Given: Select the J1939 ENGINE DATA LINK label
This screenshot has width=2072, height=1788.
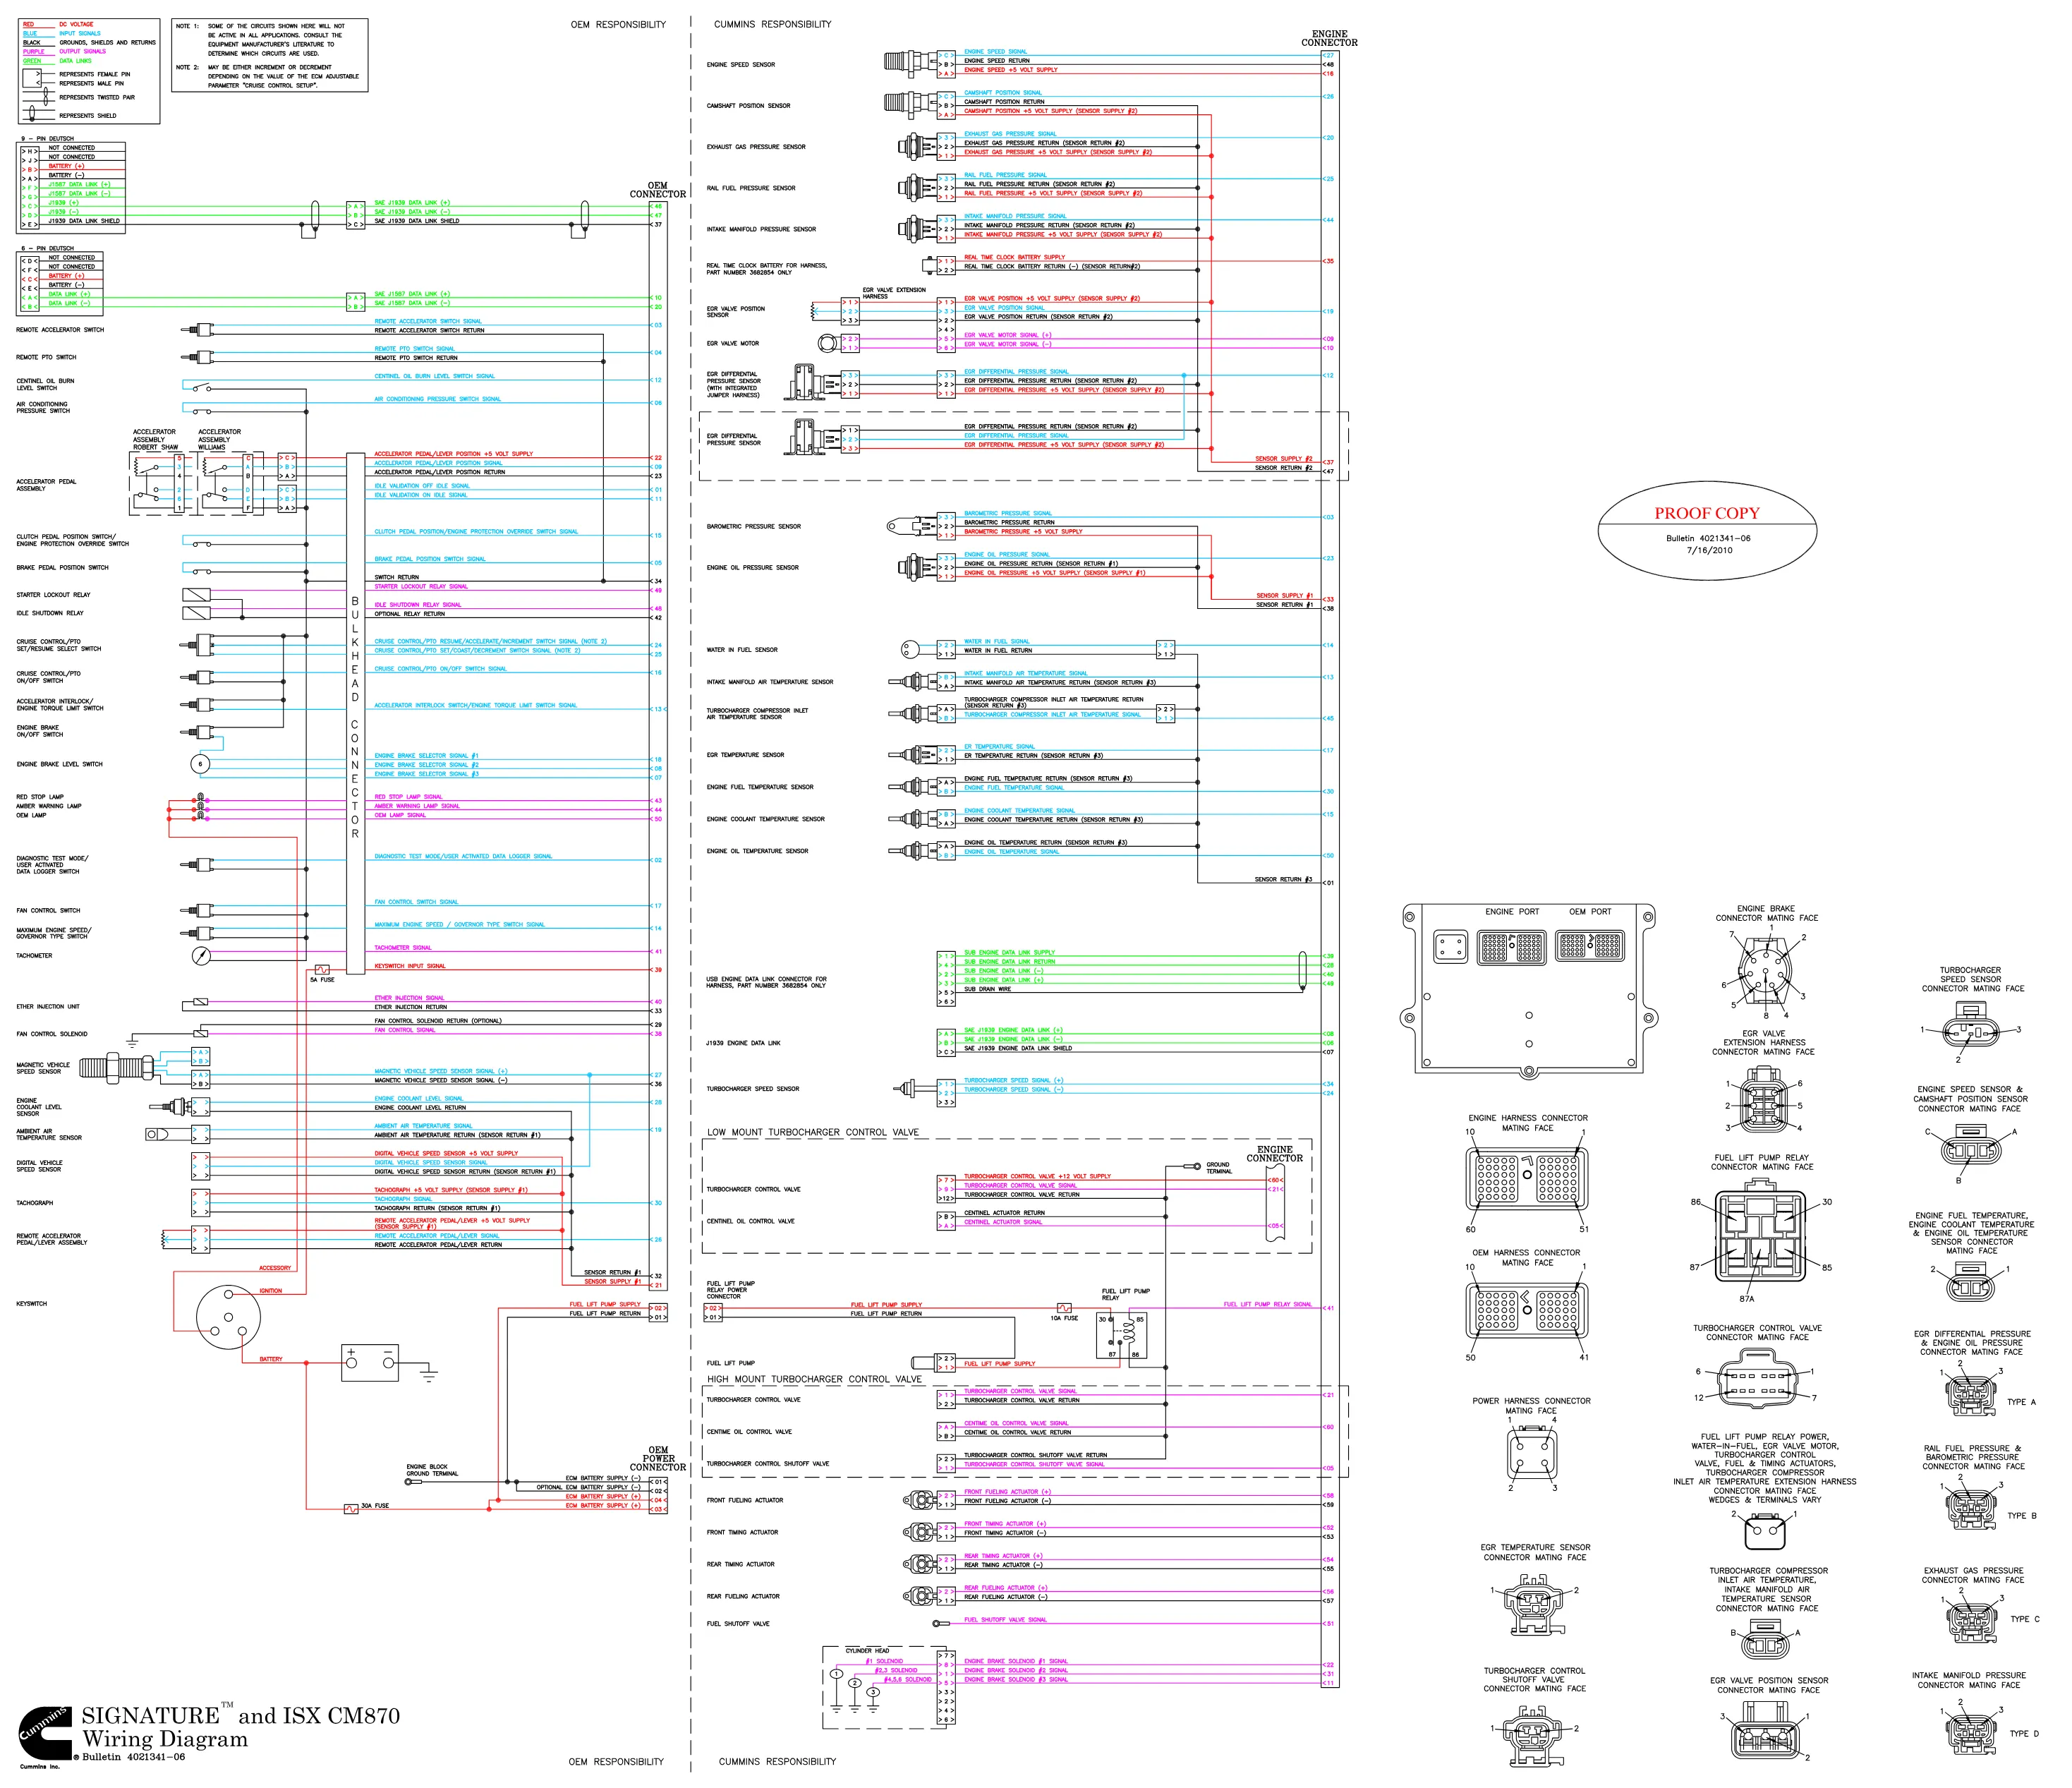Looking at the screenshot, I should tap(743, 1043).
